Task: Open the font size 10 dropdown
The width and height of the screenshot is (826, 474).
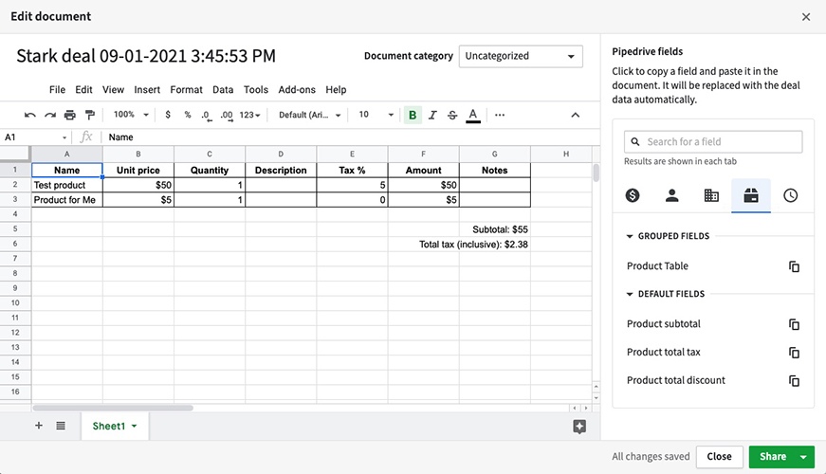Action: (376, 115)
